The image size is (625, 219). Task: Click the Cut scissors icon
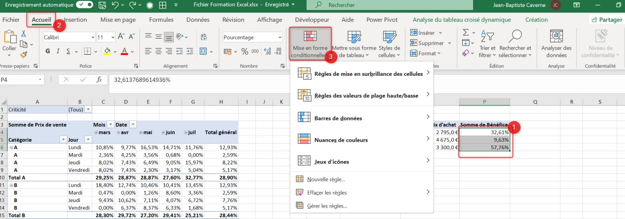click(x=23, y=34)
